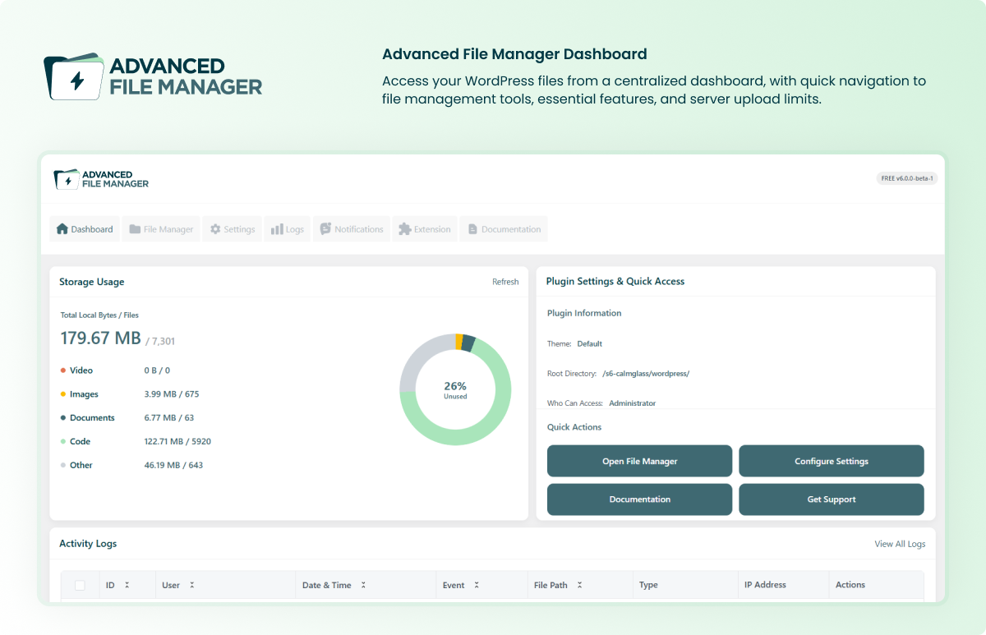The width and height of the screenshot is (986, 635).
Task: Click the IP Address column header
Action: click(765, 585)
